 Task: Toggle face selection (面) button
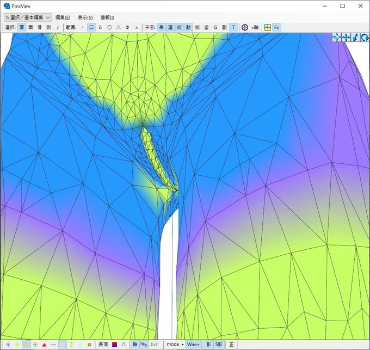[x=30, y=27]
